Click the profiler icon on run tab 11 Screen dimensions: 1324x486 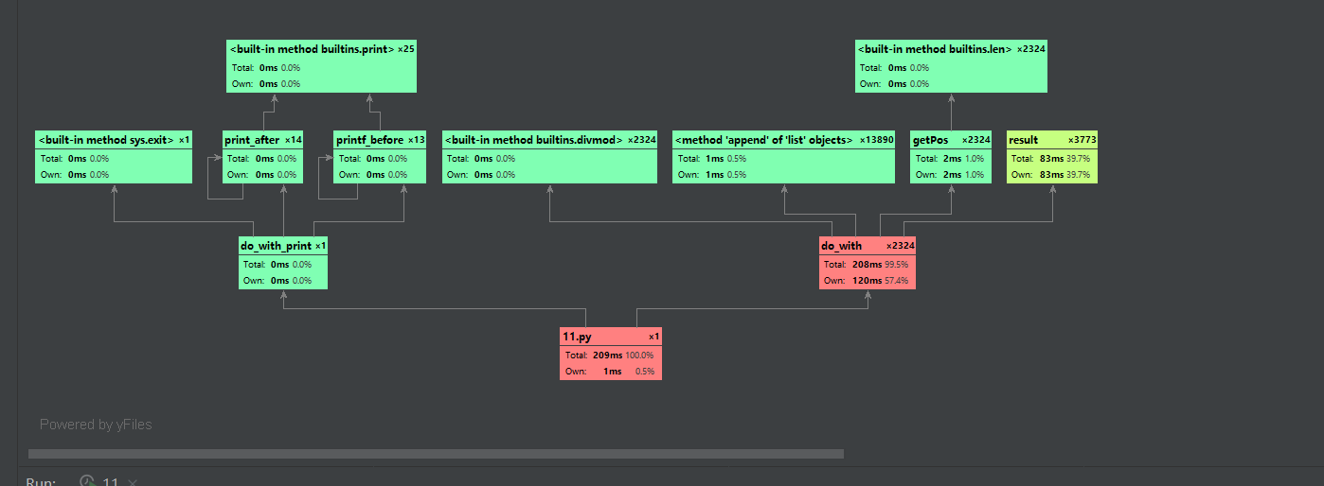tap(87, 481)
